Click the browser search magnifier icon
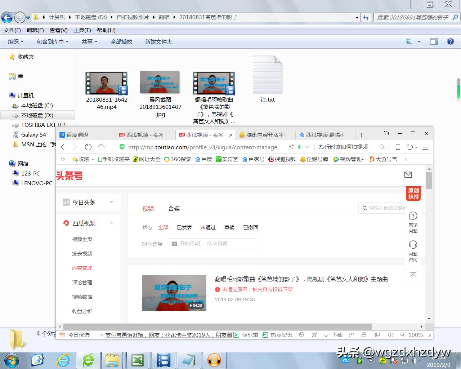Viewport: 461px width, 369px height. 382,147
